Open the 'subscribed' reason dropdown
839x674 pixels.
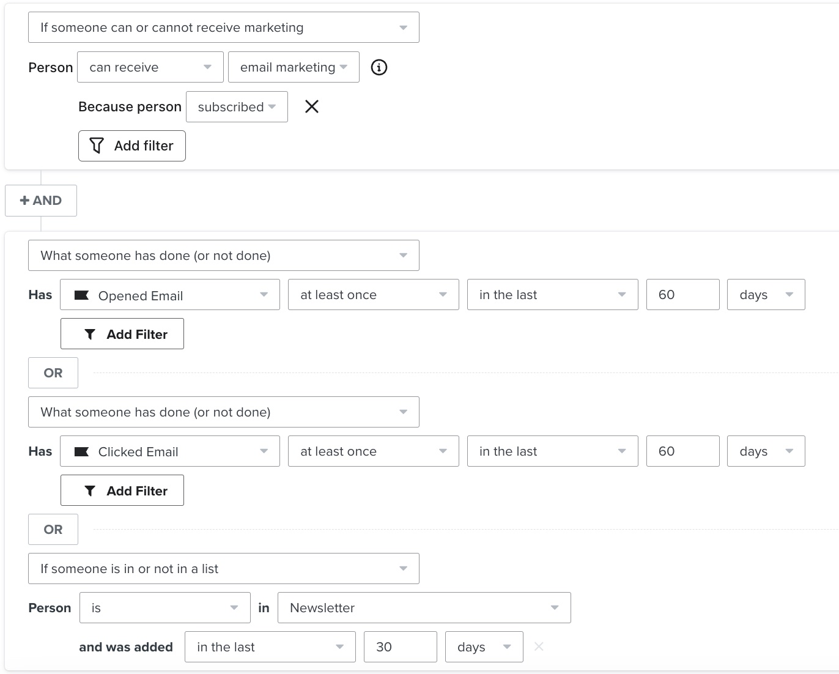pos(237,107)
